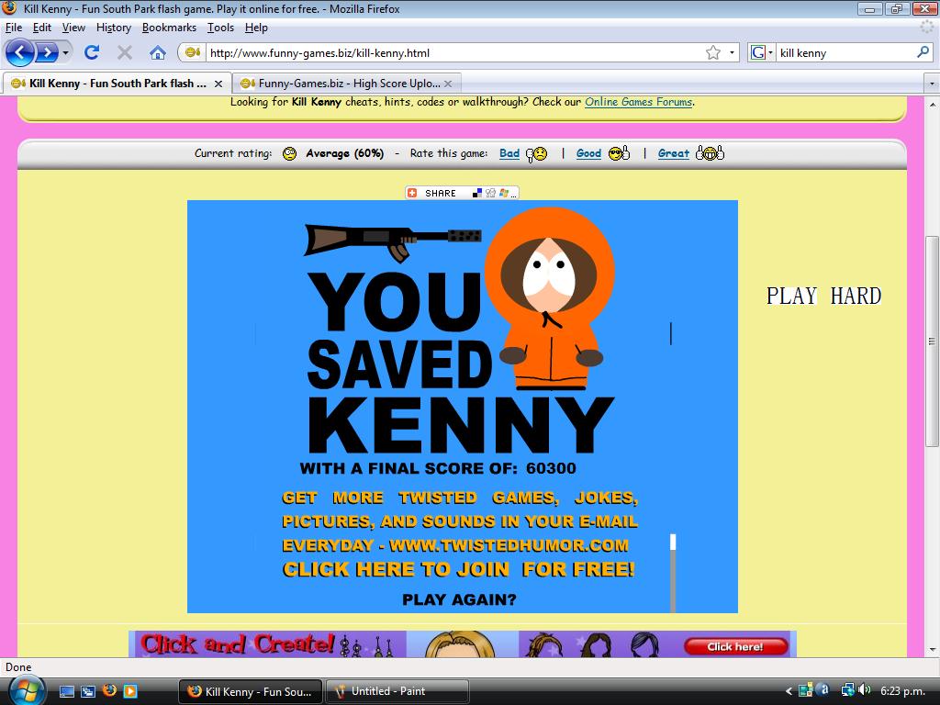Viewport: 940px width, 705px height.
Task: Open the Help menu
Action: pyautogui.click(x=257, y=28)
